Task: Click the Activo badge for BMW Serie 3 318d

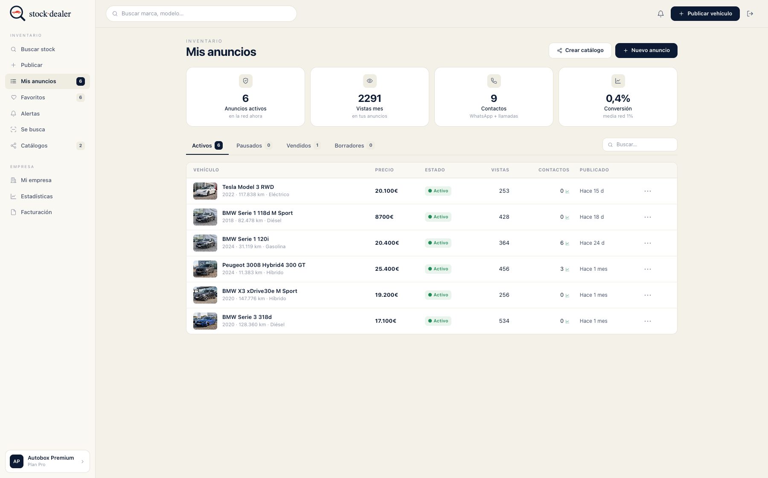Action: point(438,321)
